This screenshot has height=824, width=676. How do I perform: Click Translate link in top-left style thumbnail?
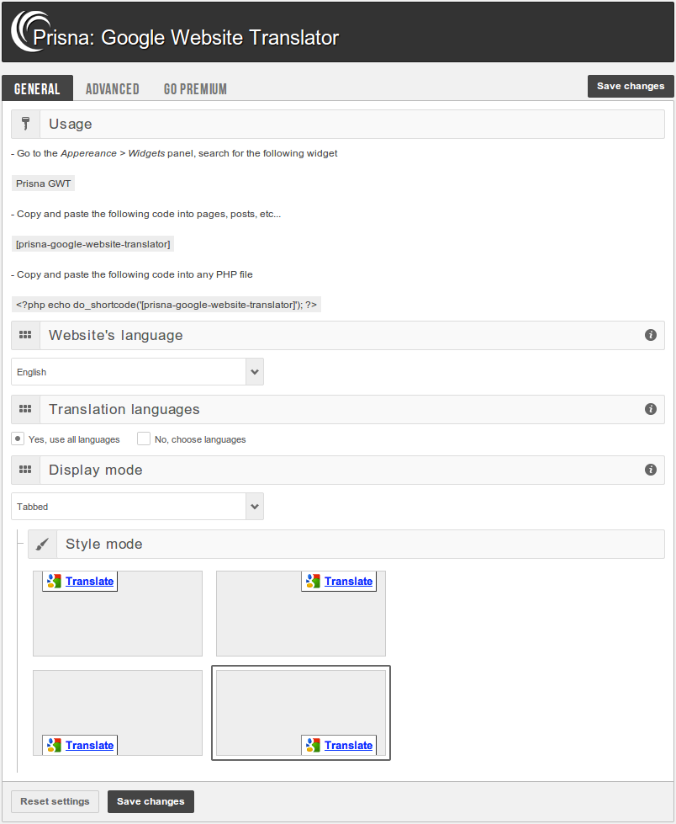tap(90, 582)
